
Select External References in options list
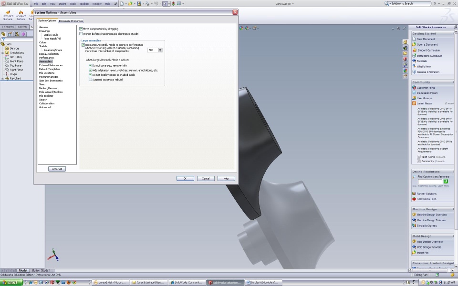tap(51, 65)
